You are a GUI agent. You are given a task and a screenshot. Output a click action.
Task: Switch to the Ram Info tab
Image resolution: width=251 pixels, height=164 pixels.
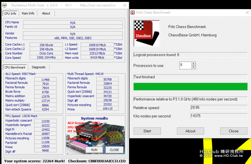pyautogui.click(x=28, y=14)
